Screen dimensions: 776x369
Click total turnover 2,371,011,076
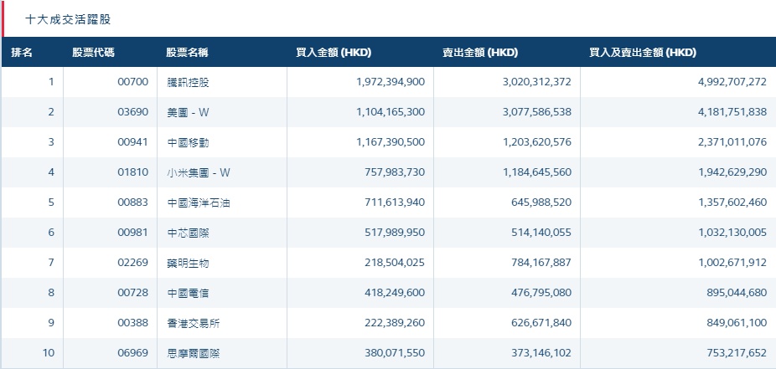732,142
